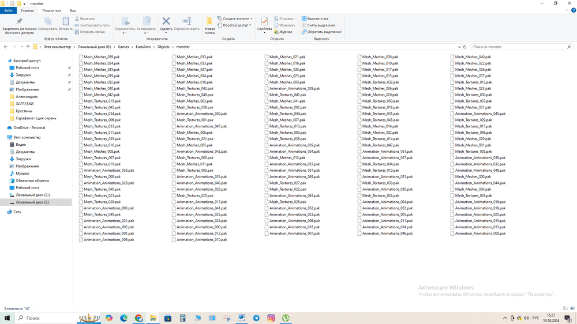Open Telegram from the taskbar
This screenshot has width=577, height=324.
coord(256,318)
